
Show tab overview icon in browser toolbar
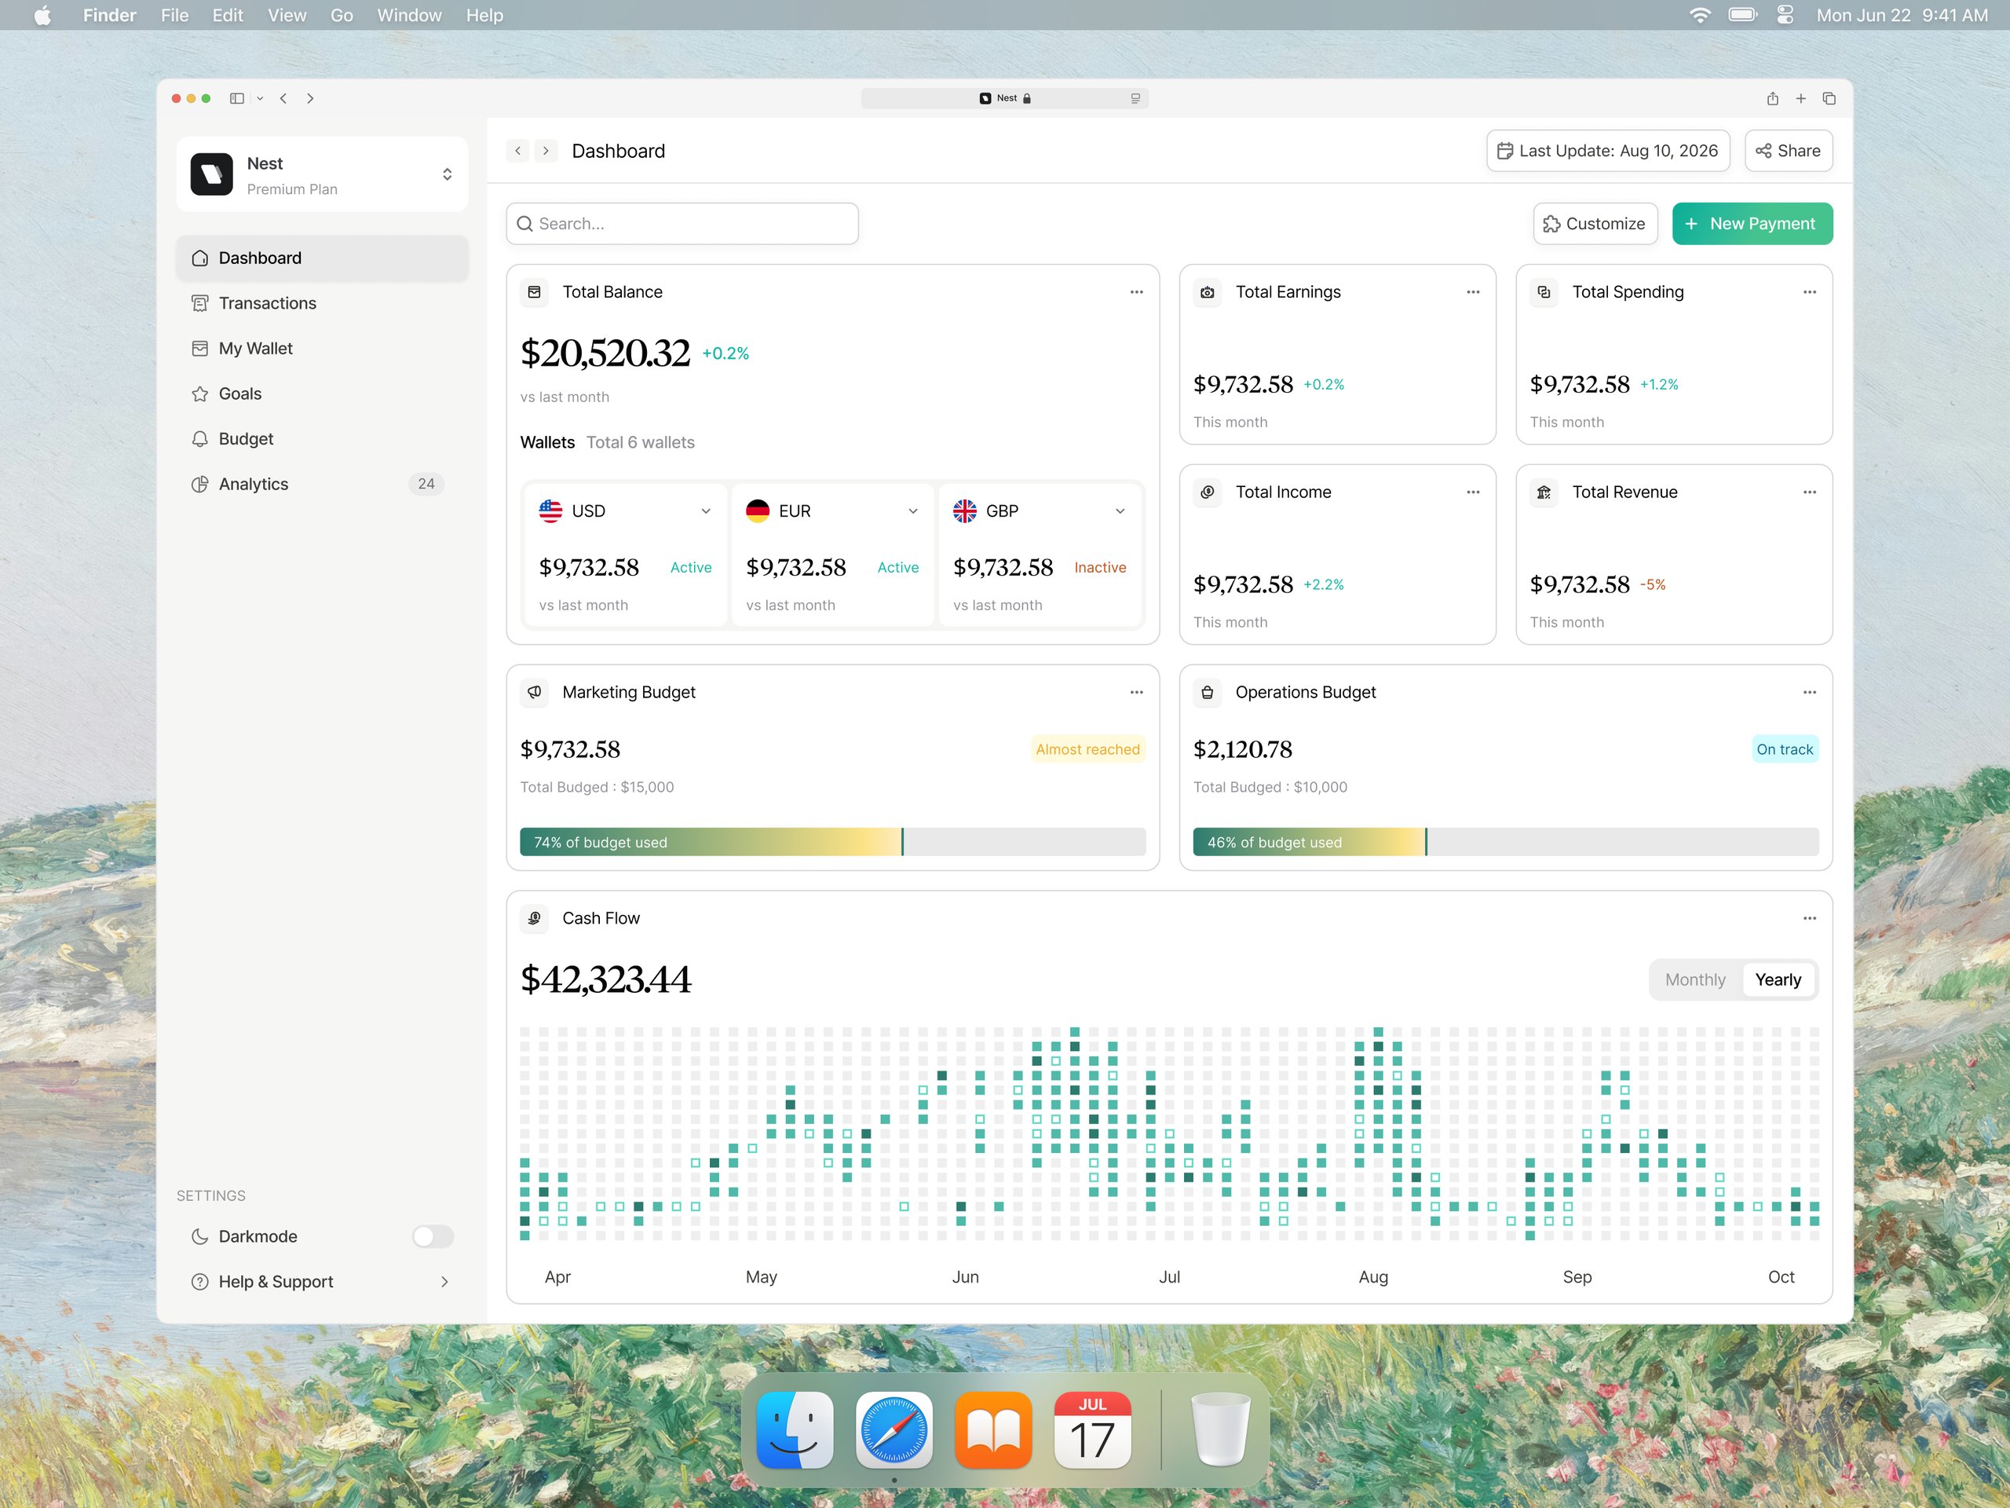1829,98
